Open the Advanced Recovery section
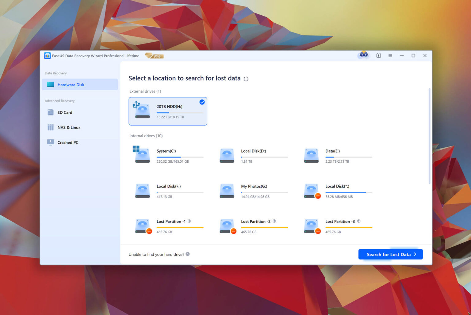This screenshot has width=471, height=315. coord(59,101)
